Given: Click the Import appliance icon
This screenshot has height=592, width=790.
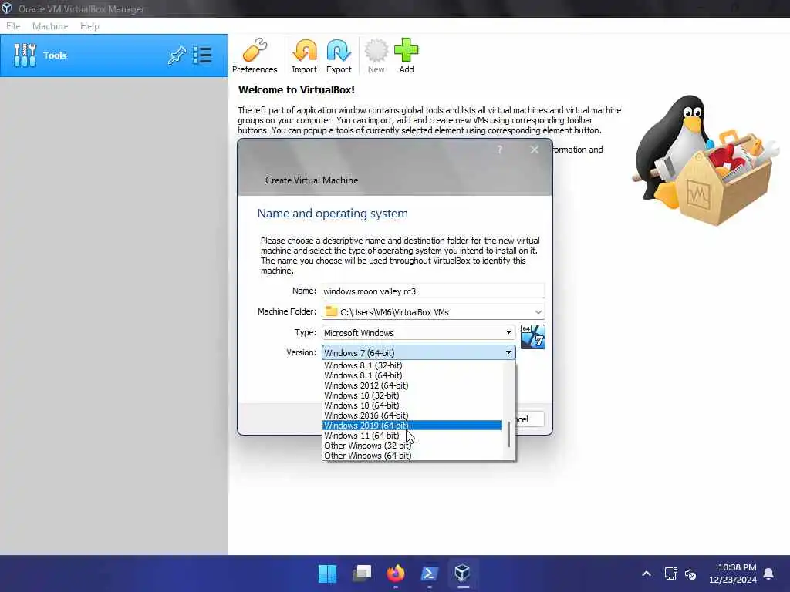Looking at the screenshot, I should pyautogui.click(x=304, y=55).
